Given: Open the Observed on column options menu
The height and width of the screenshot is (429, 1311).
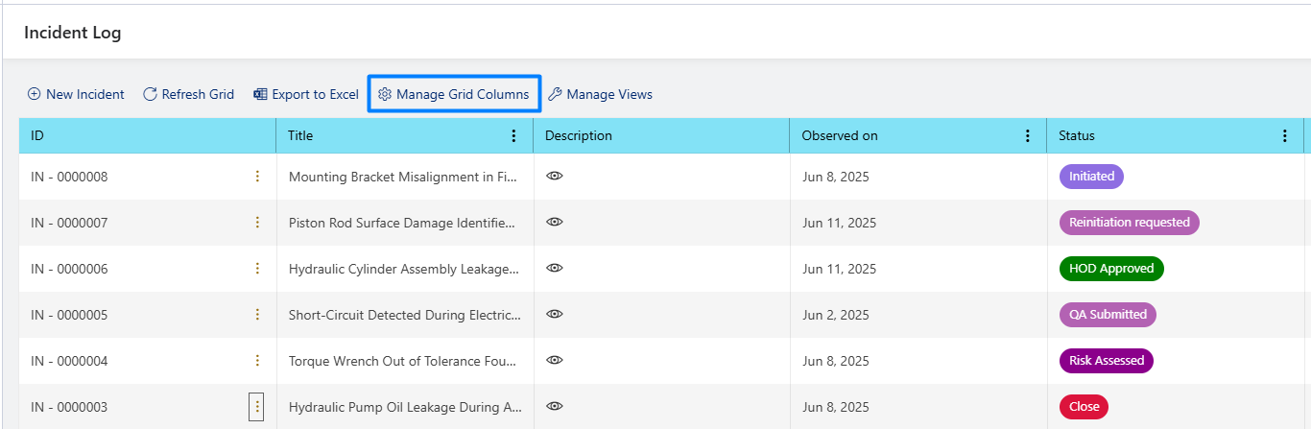Looking at the screenshot, I should 1028,136.
